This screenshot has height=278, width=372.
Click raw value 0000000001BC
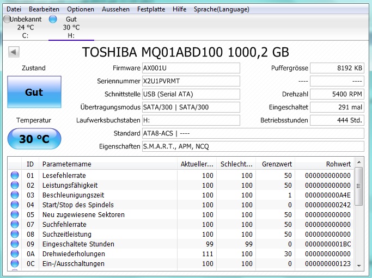[328, 244]
